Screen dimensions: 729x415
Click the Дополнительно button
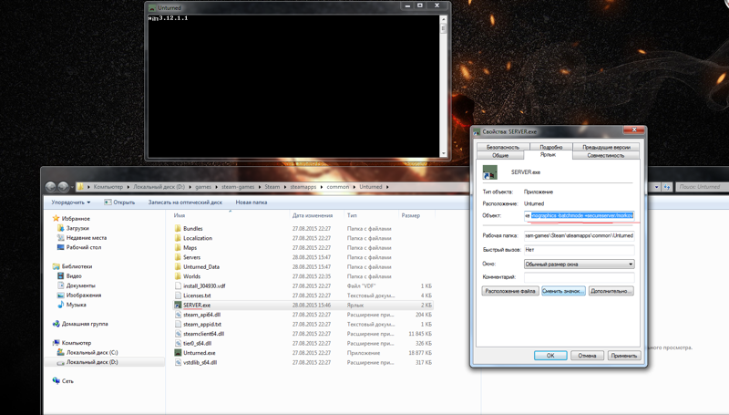(x=611, y=291)
